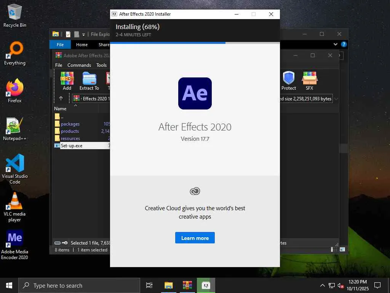
Task: Click WinRAR Add toolbar icon
Action: [x=67, y=81]
